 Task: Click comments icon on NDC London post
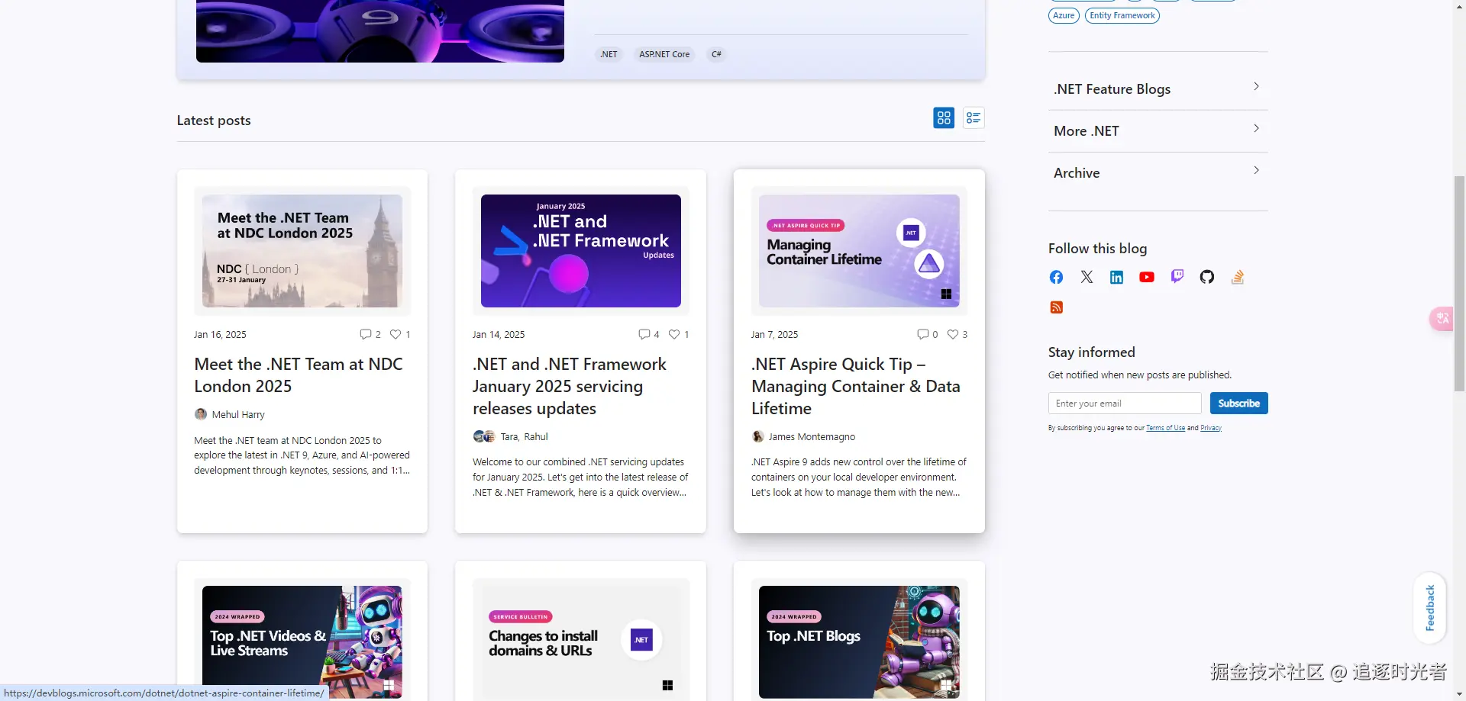pyautogui.click(x=365, y=334)
